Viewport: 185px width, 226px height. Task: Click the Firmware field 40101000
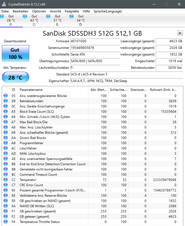pyautogui.click(x=95, y=41)
